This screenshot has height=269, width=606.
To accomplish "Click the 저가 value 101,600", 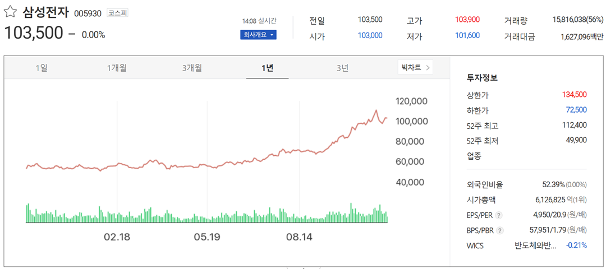I will [467, 35].
